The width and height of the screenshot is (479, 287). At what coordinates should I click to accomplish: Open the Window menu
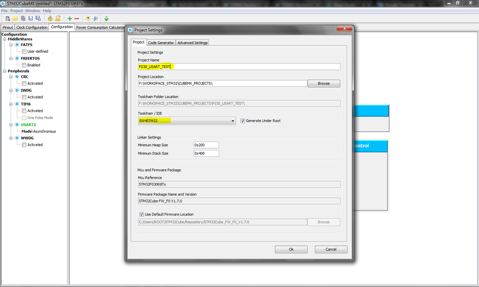click(x=33, y=11)
